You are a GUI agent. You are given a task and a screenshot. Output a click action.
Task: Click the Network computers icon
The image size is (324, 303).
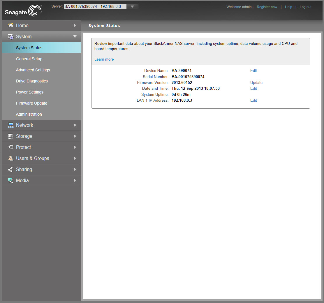click(x=11, y=125)
